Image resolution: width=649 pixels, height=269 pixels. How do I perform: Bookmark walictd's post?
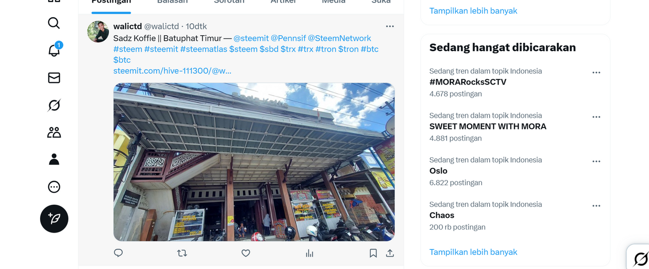coord(373,253)
